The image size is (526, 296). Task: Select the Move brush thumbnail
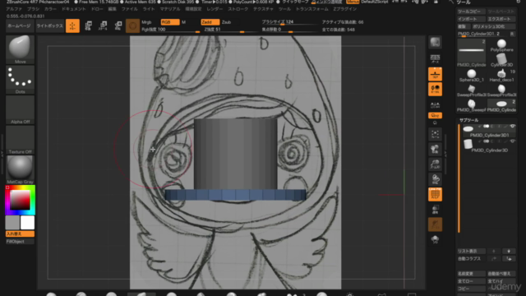pos(20,49)
